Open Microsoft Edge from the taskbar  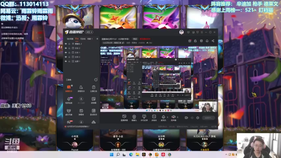click(x=131, y=154)
